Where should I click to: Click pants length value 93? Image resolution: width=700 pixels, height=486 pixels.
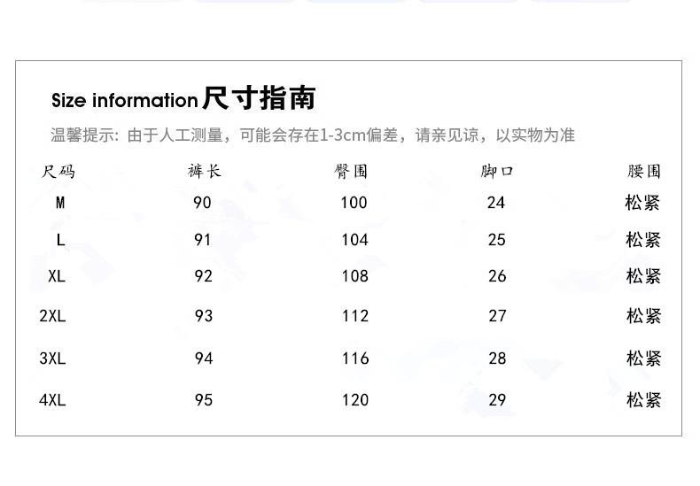pyautogui.click(x=204, y=316)
